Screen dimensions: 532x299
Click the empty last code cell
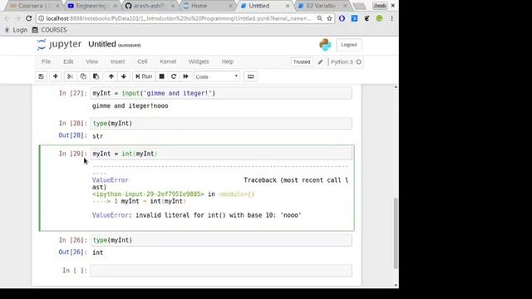pyautogui.click(x=221, y=271)
